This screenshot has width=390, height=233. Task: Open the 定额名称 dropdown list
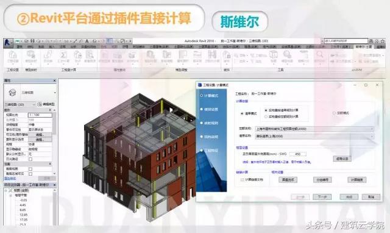pos(314,129)
